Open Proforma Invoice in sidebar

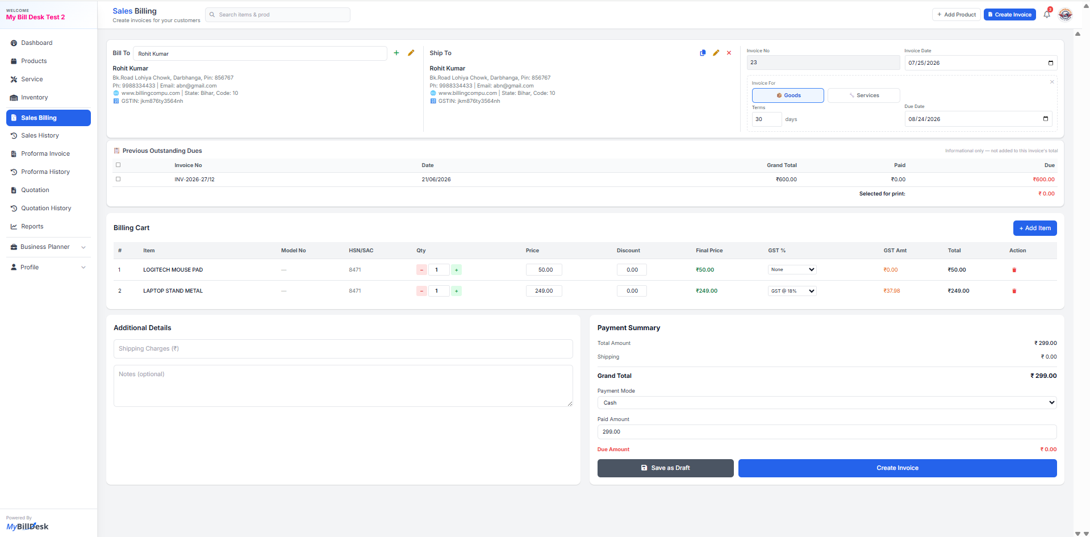click(x=48, y=154)
